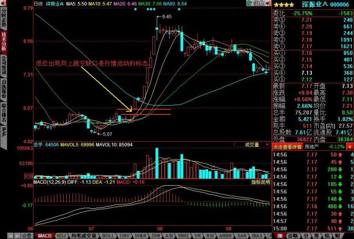Image resolution: width=354 pixels, height=239 pixels.
Task: Switch to the SAR indicator tab
Action: click(x=242, y=236)
